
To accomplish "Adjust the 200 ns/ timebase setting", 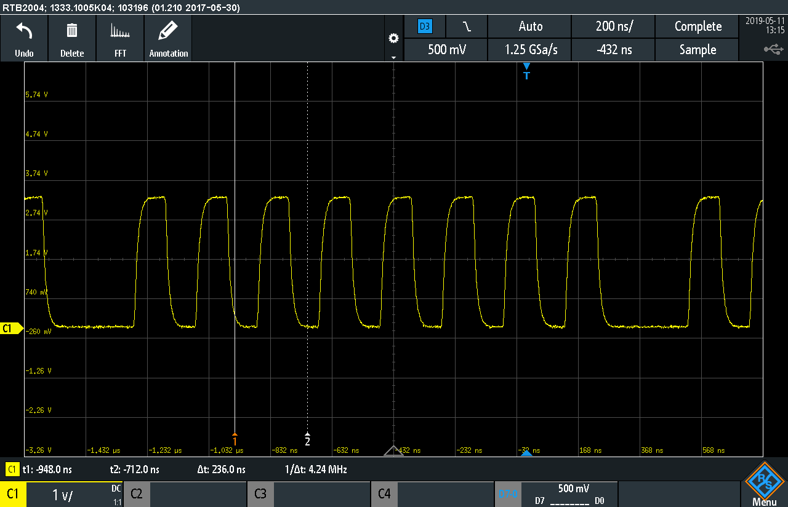I will (614, 26).
